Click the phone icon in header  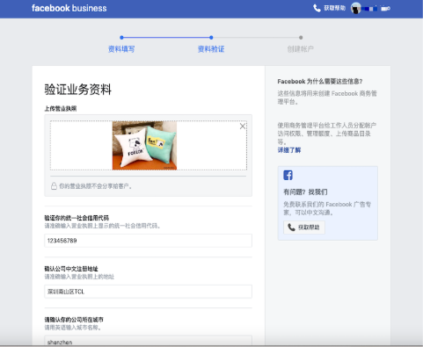pyautogui.click(x=317, y=8)
